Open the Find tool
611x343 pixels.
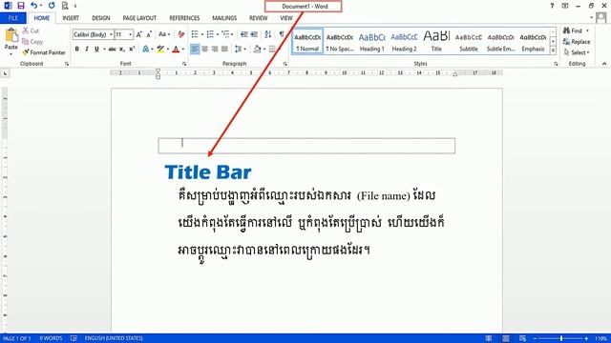[x=573, y=30]
